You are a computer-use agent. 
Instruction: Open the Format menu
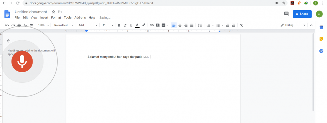[56, 18]
